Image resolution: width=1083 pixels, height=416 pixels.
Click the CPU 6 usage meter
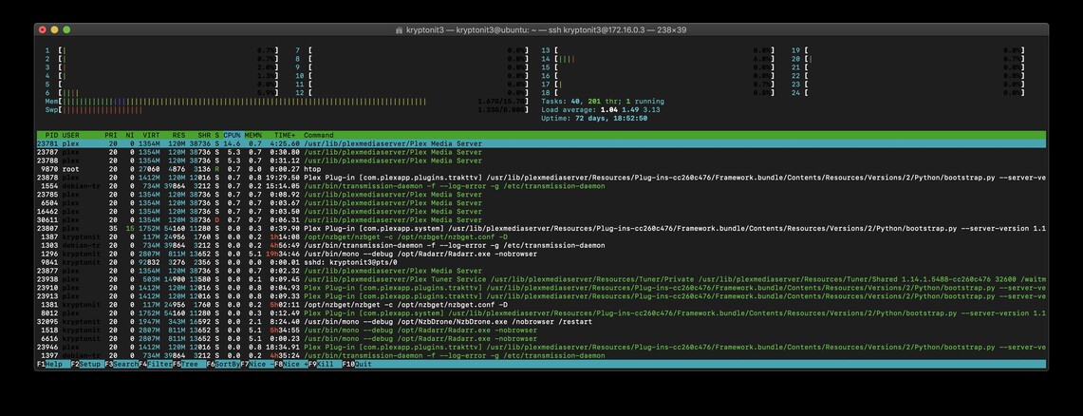161,92
